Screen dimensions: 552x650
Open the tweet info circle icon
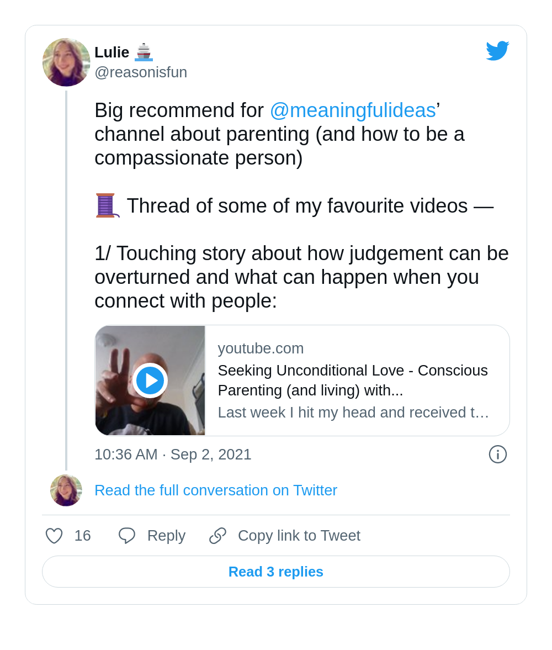click(x=498, y=455)
